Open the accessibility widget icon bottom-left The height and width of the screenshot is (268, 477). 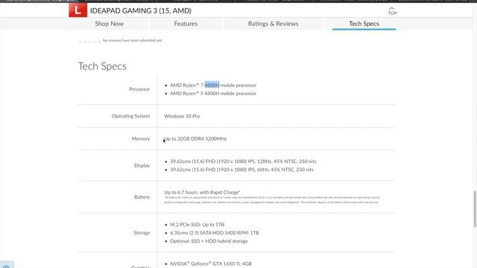[x=7, y=265]
